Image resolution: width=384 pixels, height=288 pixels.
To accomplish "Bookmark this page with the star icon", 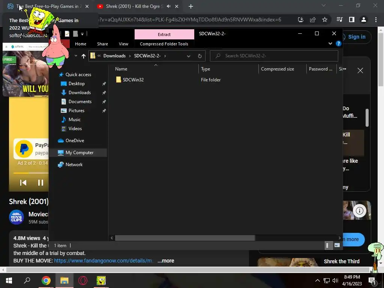I will pos(325,19).
